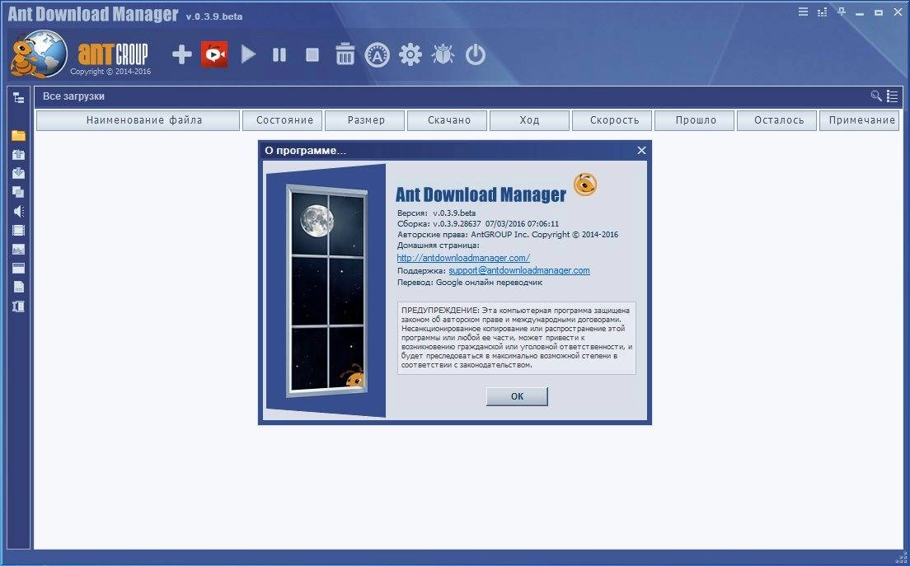Click the search magnifier in list header
The image size is (910, 566).
pyautogui.click(x=876, y=96)
